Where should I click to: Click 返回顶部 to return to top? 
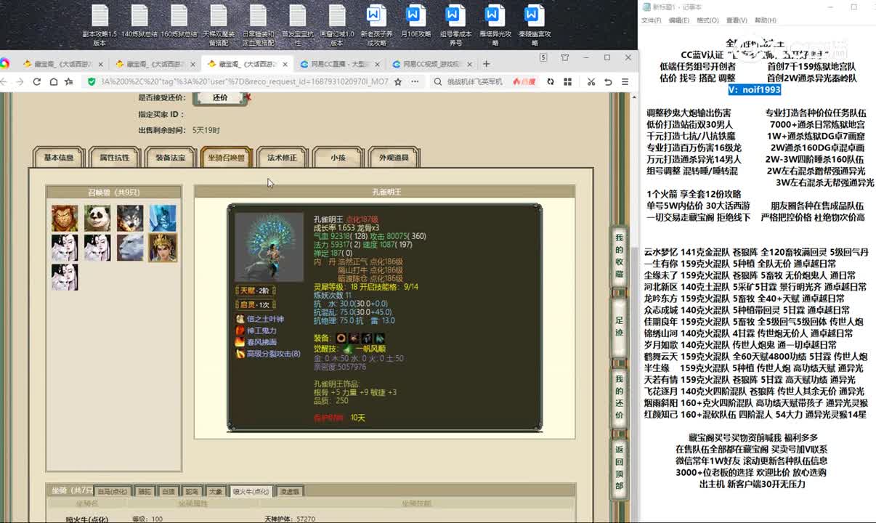619,467
